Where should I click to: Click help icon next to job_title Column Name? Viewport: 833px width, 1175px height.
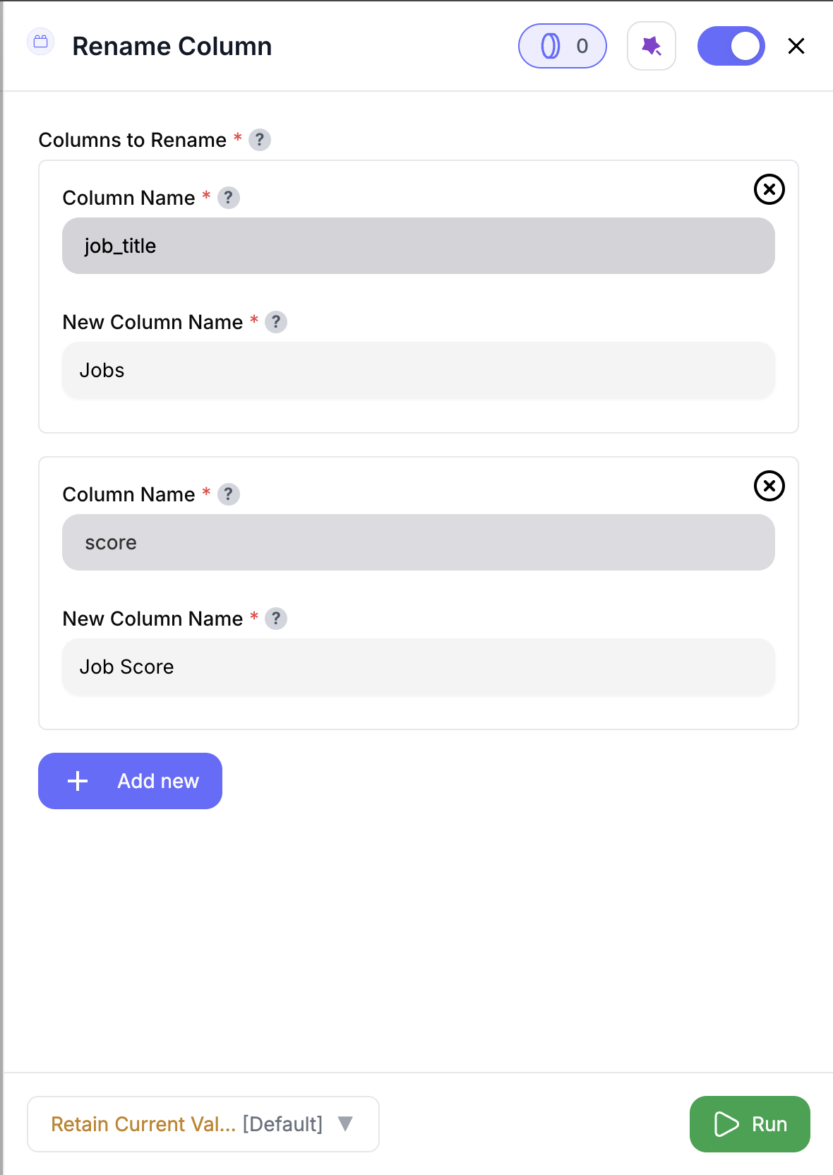(x=228, y=198)
